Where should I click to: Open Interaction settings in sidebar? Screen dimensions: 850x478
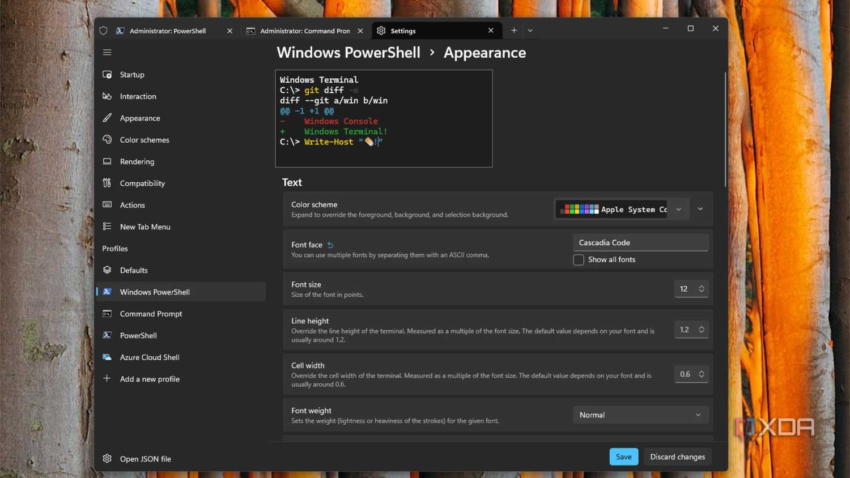pos(181,96)
